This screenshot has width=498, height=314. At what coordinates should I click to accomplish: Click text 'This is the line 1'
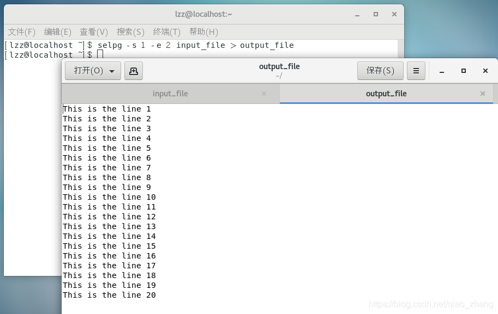107,109
